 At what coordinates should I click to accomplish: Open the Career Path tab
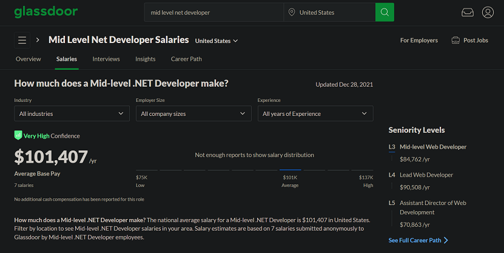pos(186,59)
